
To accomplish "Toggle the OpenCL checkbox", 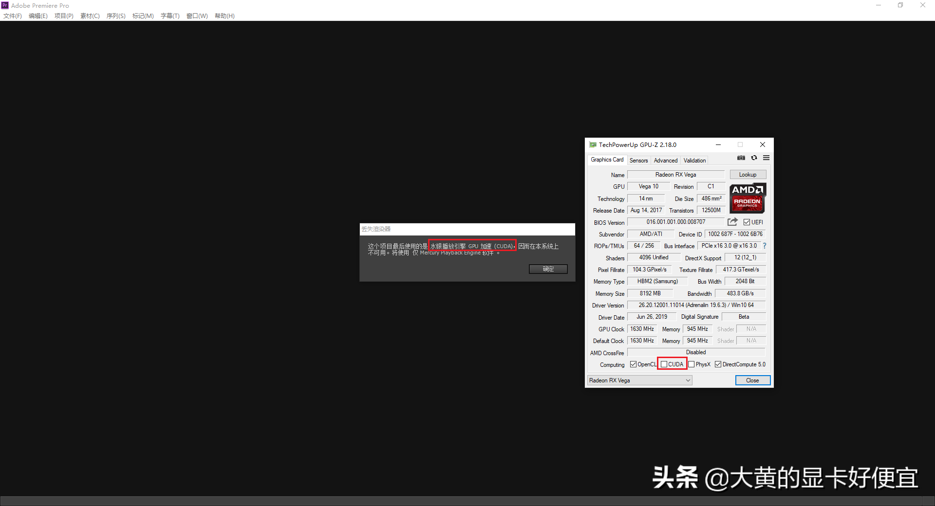I will [633, 364].
